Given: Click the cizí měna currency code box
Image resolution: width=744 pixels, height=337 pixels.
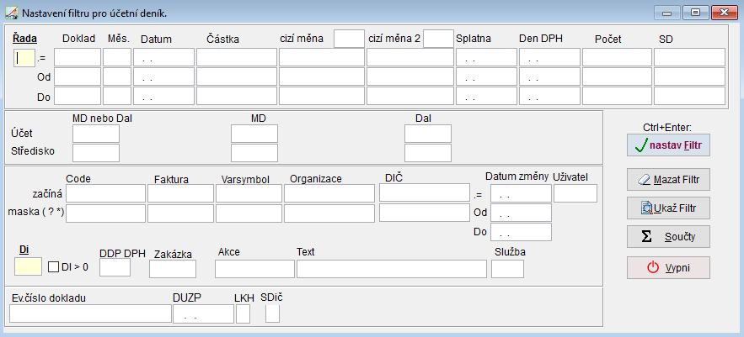Looking at the screenshot, I should (349, 39).
